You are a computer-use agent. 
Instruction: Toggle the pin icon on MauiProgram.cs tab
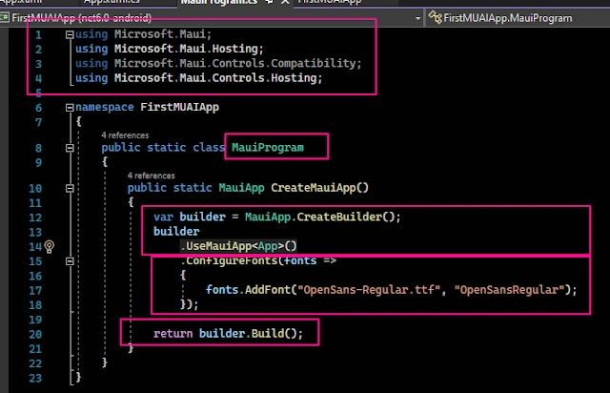pyautogui.click(x=269, y=2)
